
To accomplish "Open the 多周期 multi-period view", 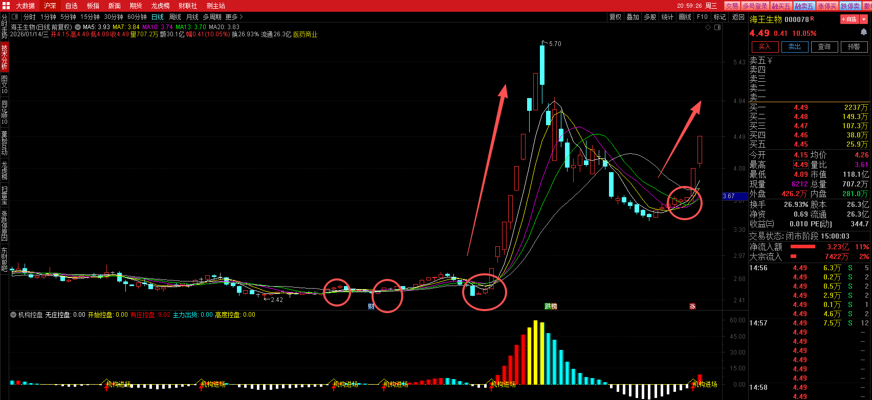I will click(212, 17).
